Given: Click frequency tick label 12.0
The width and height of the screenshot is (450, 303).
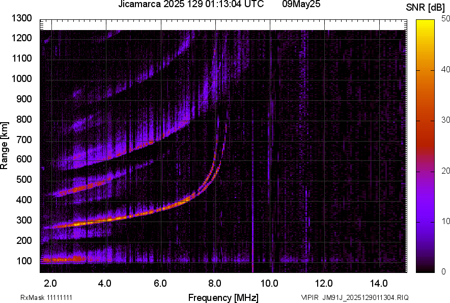Looking at the screenshot, I should [324, 284].
